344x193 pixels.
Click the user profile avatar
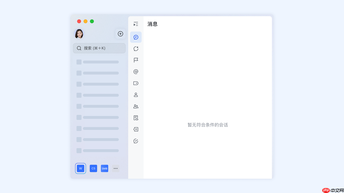[x=79, y=34]
